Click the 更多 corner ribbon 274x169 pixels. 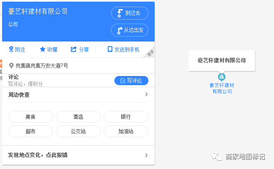[x=150, y=53]
